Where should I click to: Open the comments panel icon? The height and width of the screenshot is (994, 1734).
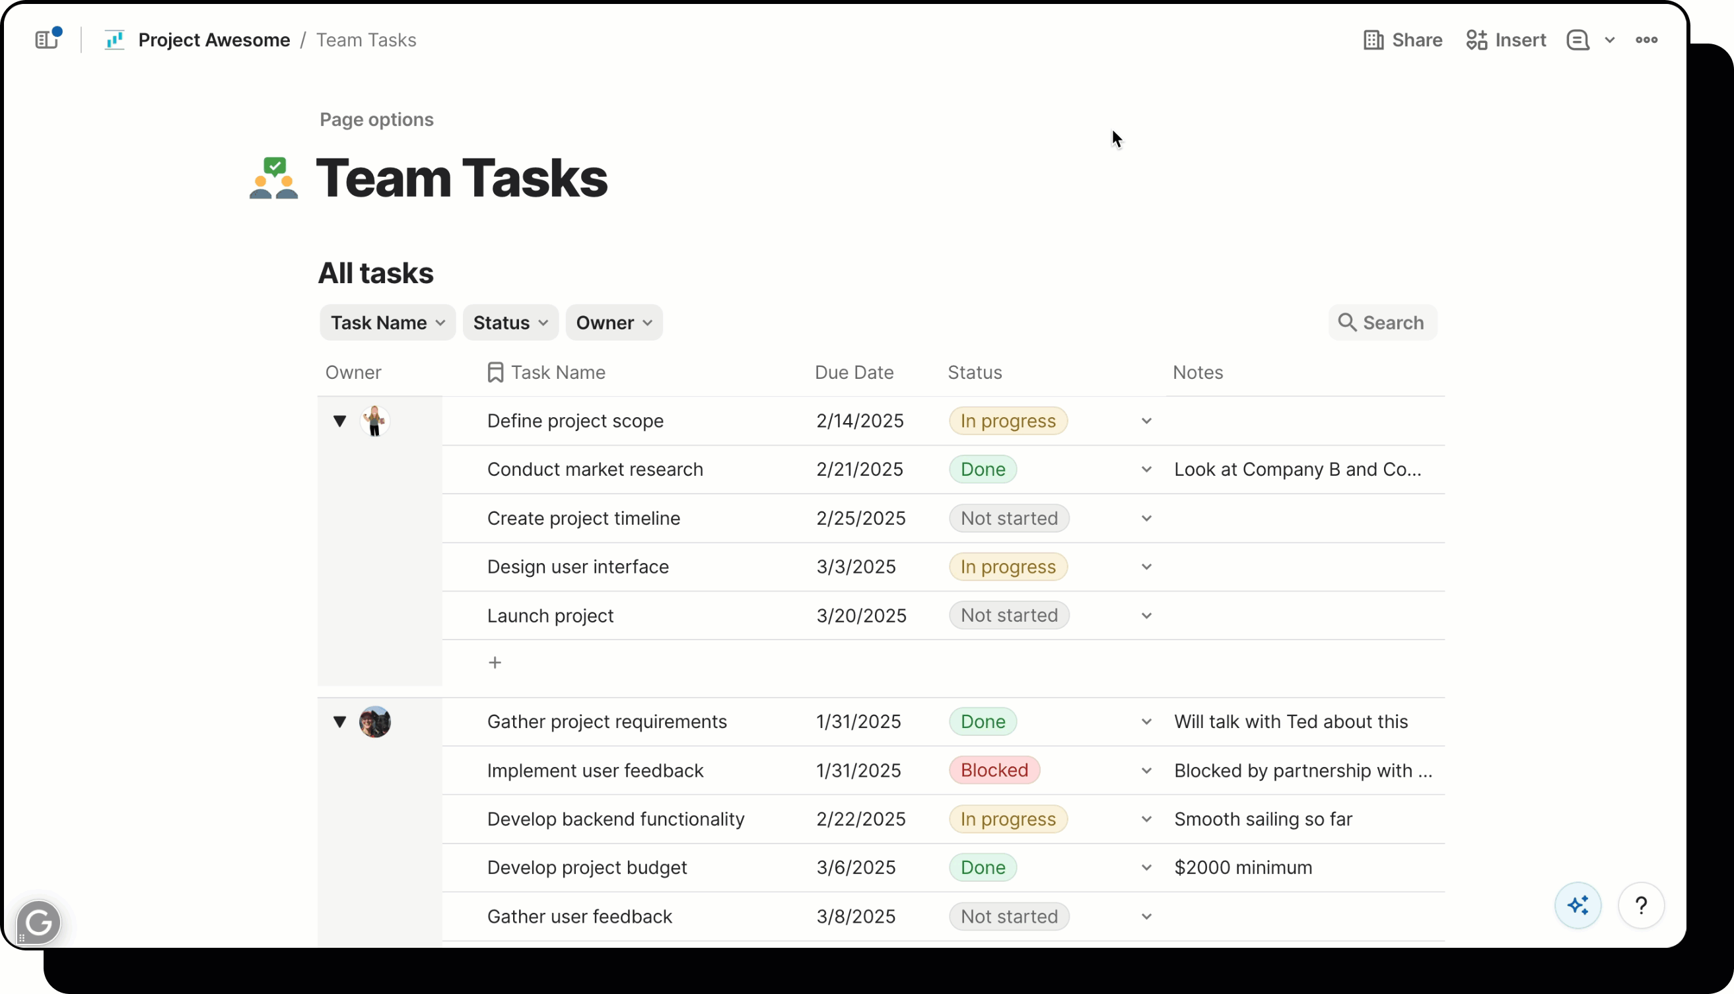(x=1577, y=40)
